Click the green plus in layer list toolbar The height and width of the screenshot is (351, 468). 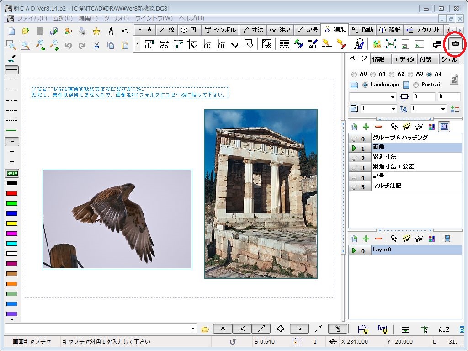pyautogui.click(x=366, y=239)
